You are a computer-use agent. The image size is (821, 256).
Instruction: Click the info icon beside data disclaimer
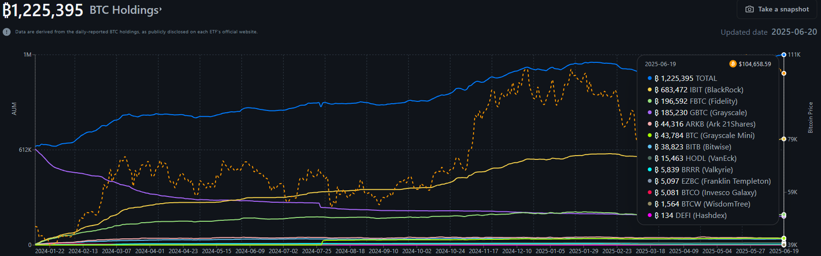[7, 32]
